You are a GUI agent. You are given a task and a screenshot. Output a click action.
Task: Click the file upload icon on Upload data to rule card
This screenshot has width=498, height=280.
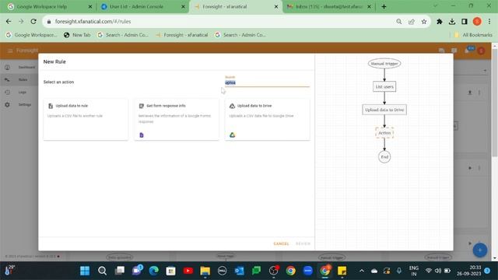(x=51, y=106)
